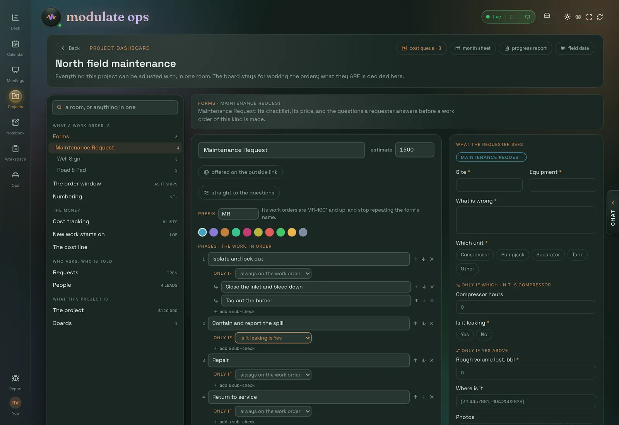Toggle straight to the questions

(x=239, y=193)
